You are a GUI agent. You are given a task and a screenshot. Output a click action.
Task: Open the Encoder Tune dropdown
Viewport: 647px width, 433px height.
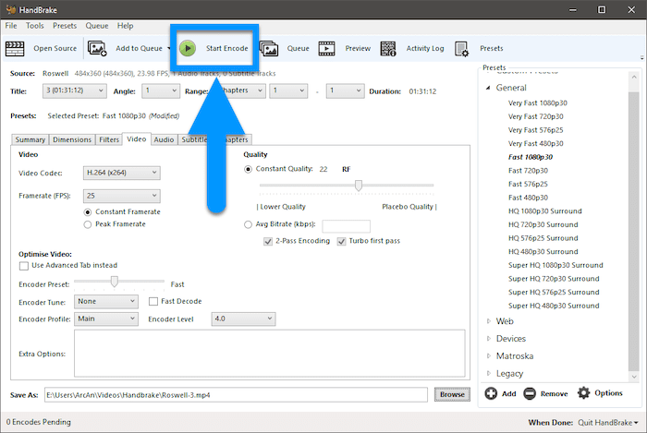pyautogui.click(x=106, y=302)
